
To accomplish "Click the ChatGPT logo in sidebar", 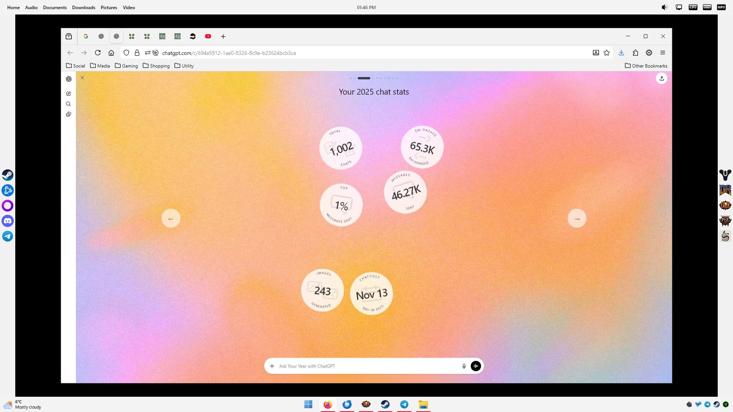I will (69, 79).
